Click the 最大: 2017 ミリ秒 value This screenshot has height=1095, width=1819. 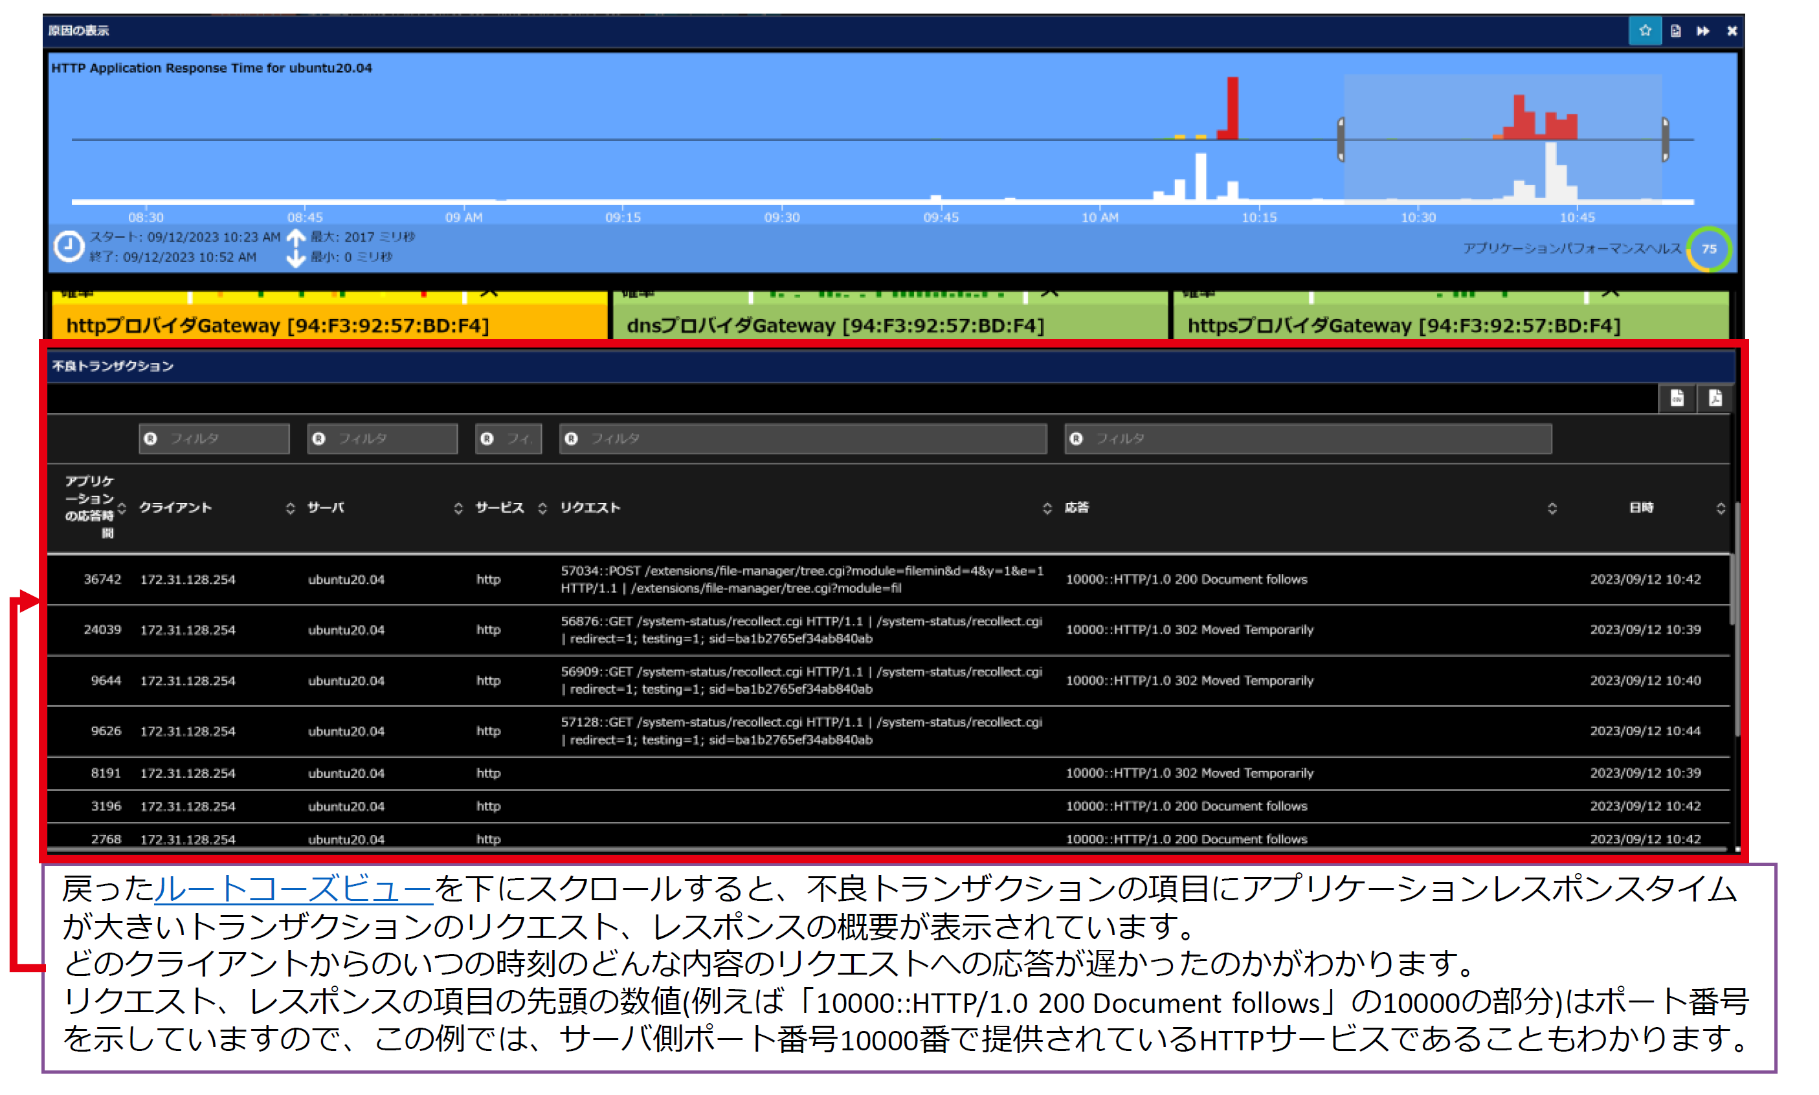point(363,237)
